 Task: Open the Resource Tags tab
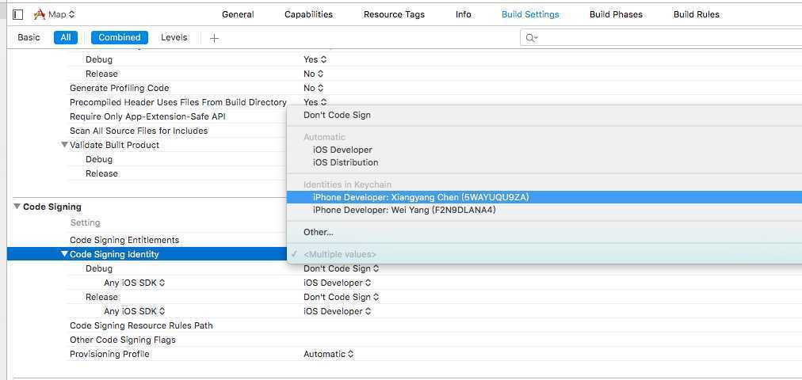coord(394,14)
